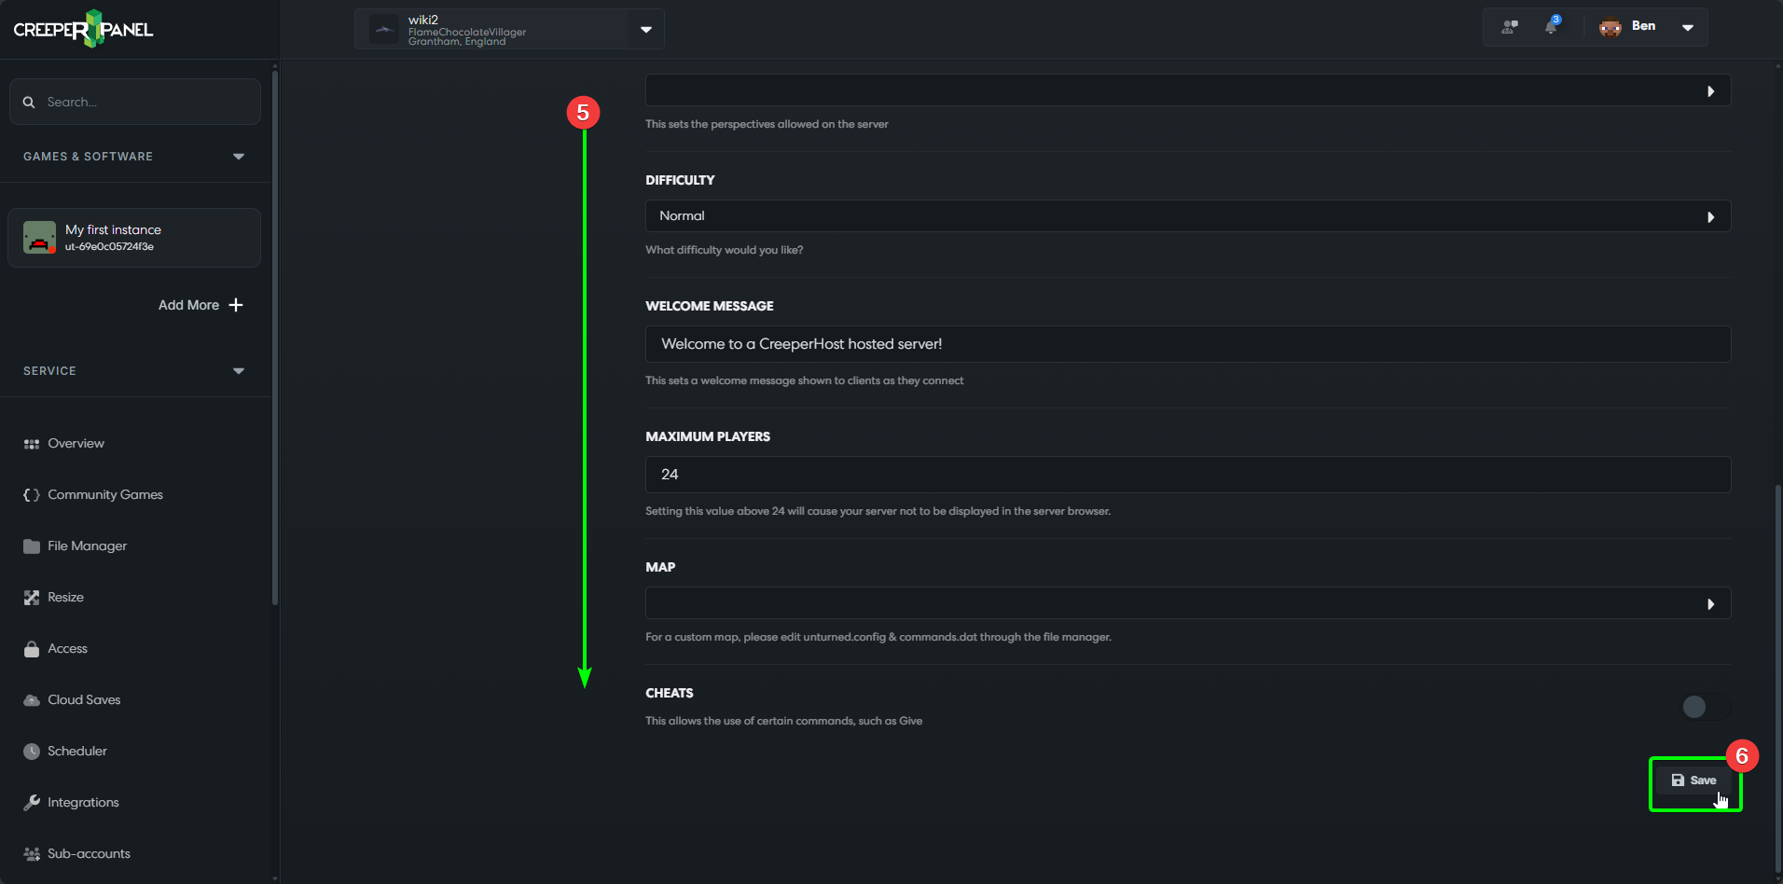Collapse the Service section
The width and height of the screenshot is (1783, 884).
[x=239, y=370]
